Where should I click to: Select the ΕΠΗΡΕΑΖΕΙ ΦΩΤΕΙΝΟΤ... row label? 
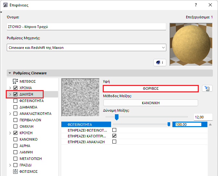[87, 130]
